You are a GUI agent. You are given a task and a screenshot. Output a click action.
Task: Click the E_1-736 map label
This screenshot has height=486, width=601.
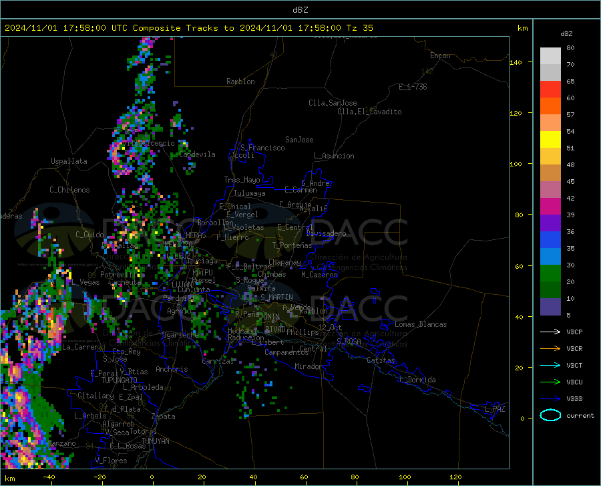(413, 87)
